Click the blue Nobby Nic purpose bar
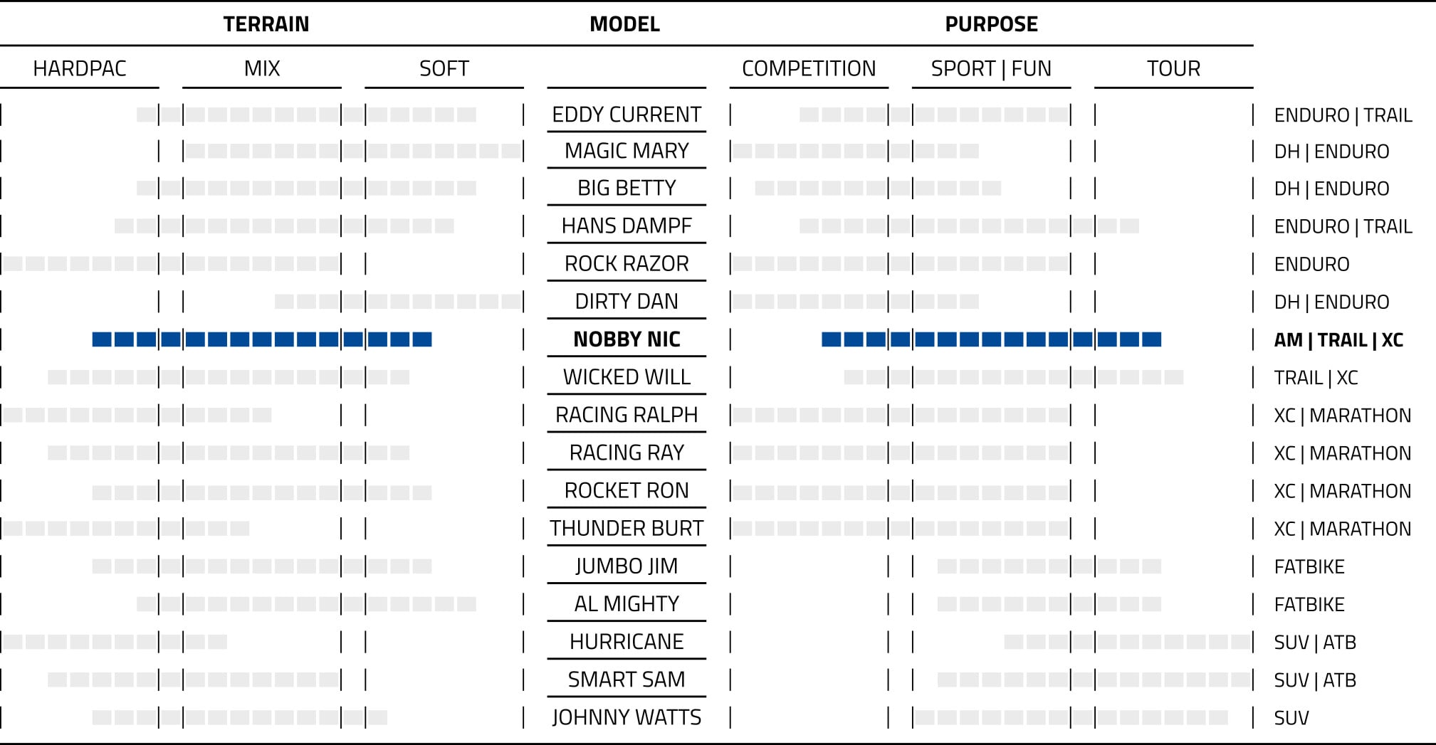Viewport: 1436px width, 745px height. [991, 339]
